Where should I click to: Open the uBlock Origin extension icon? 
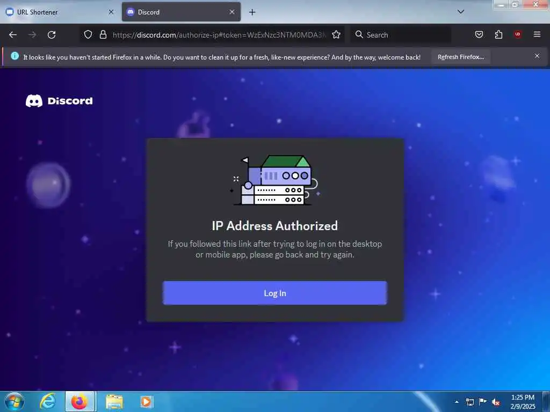click(517, 34)
